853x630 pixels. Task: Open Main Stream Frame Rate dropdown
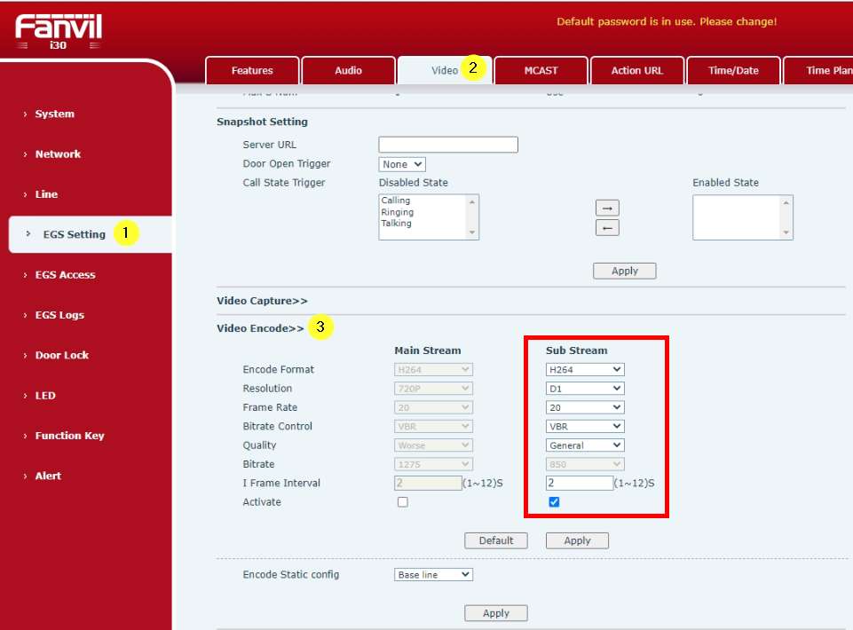(433, 407)
